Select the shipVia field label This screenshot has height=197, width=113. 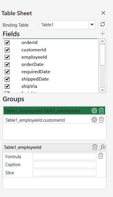point(29,86)
